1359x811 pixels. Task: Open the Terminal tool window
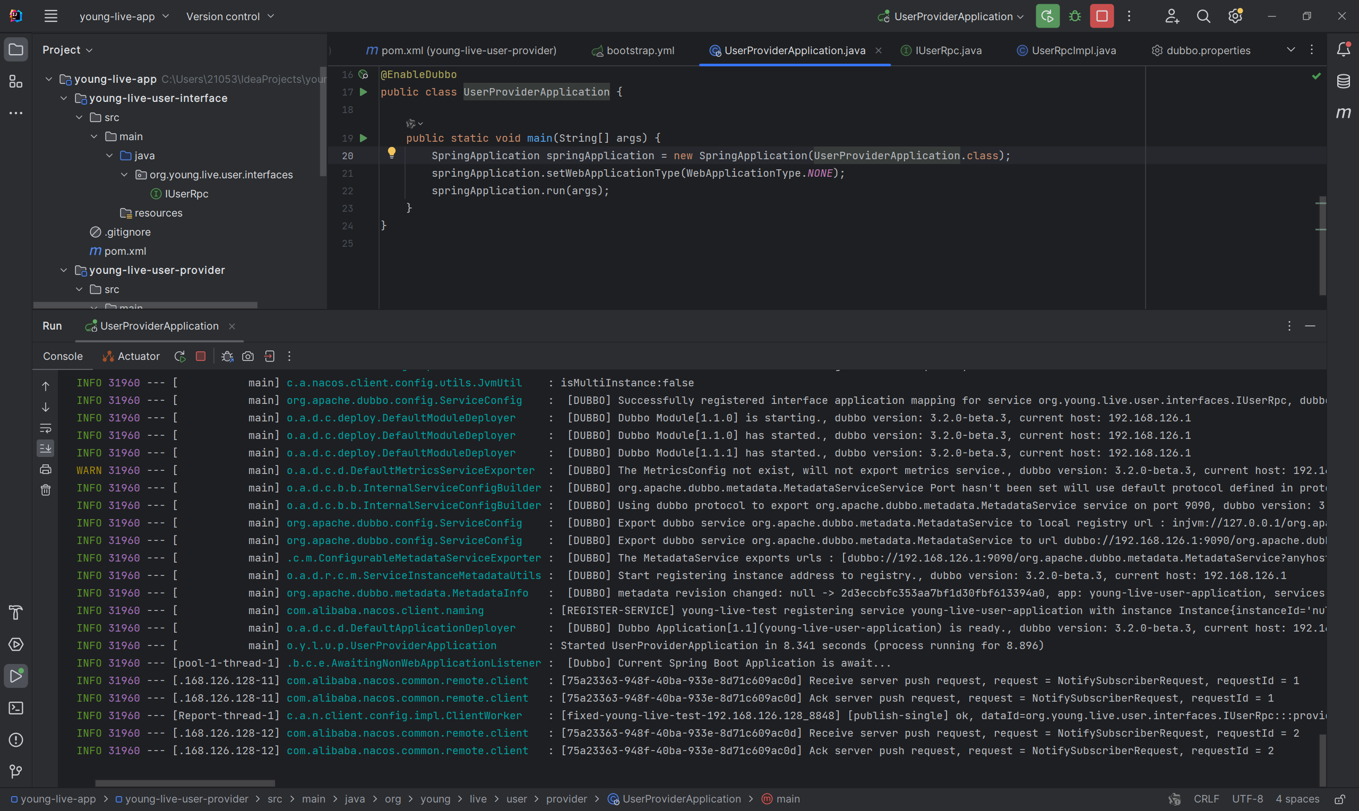pos(16,708)
